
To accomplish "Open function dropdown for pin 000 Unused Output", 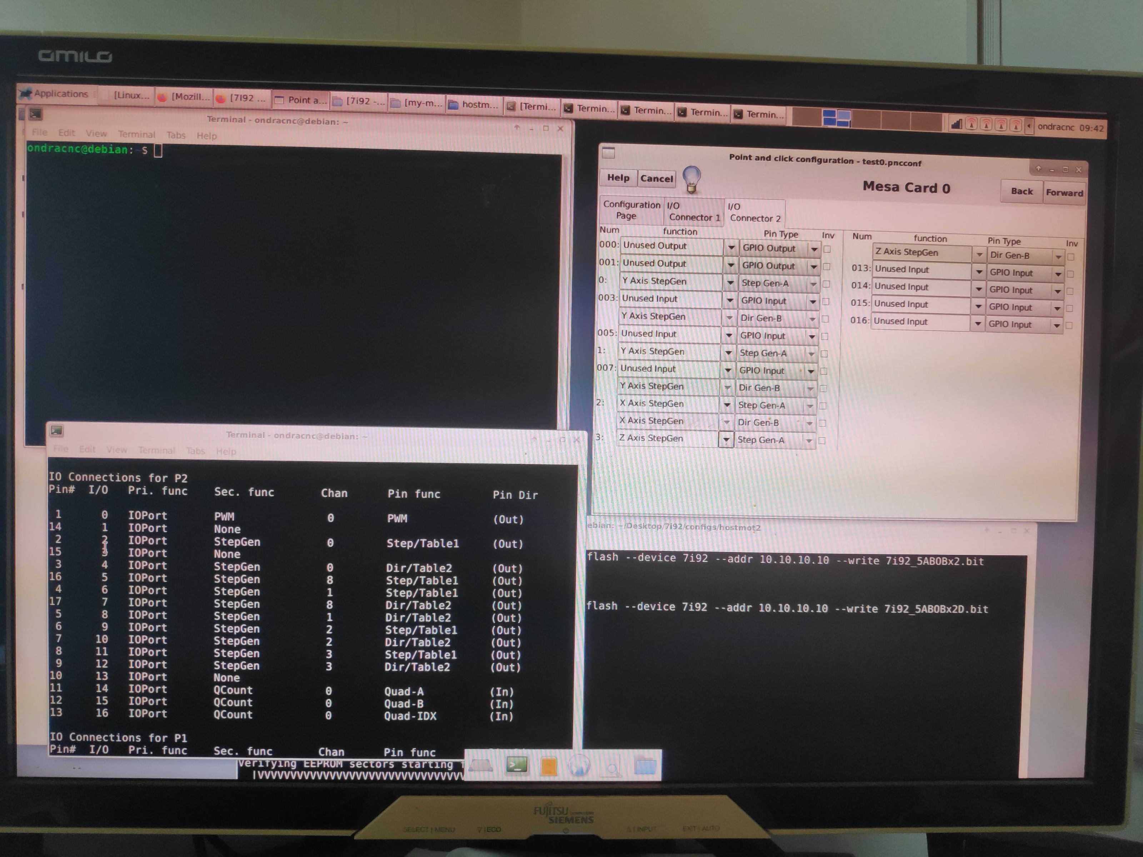I will point(731,247).
